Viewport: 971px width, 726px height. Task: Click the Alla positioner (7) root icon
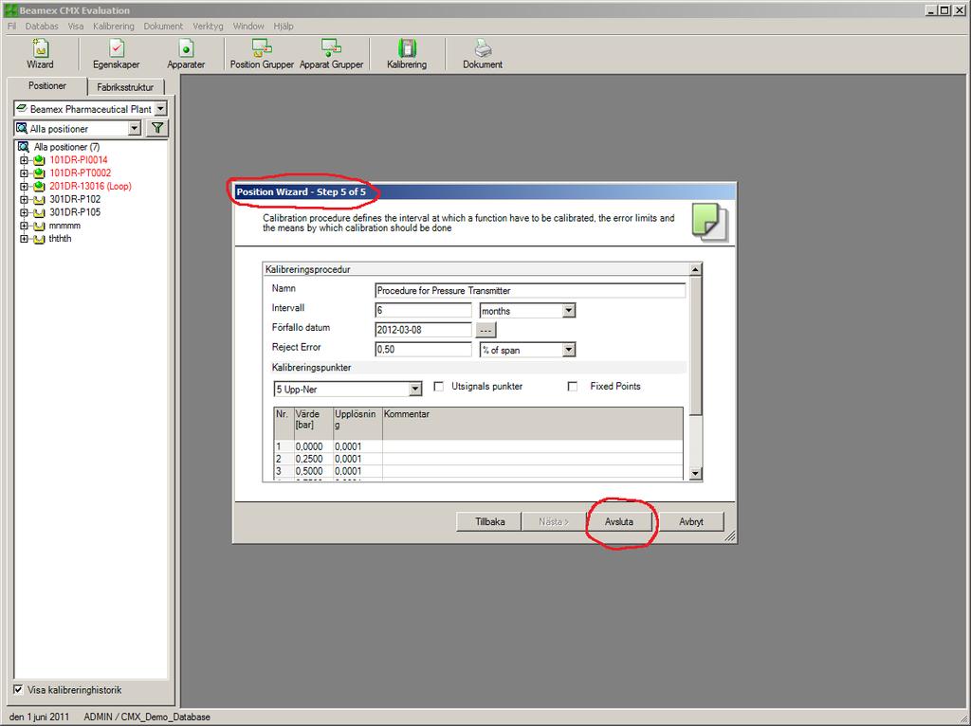24,147
